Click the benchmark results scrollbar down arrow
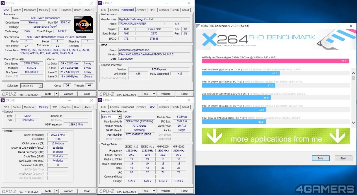Image resolution: width=357 pixels, height=195 pixels. pos(354,122)
